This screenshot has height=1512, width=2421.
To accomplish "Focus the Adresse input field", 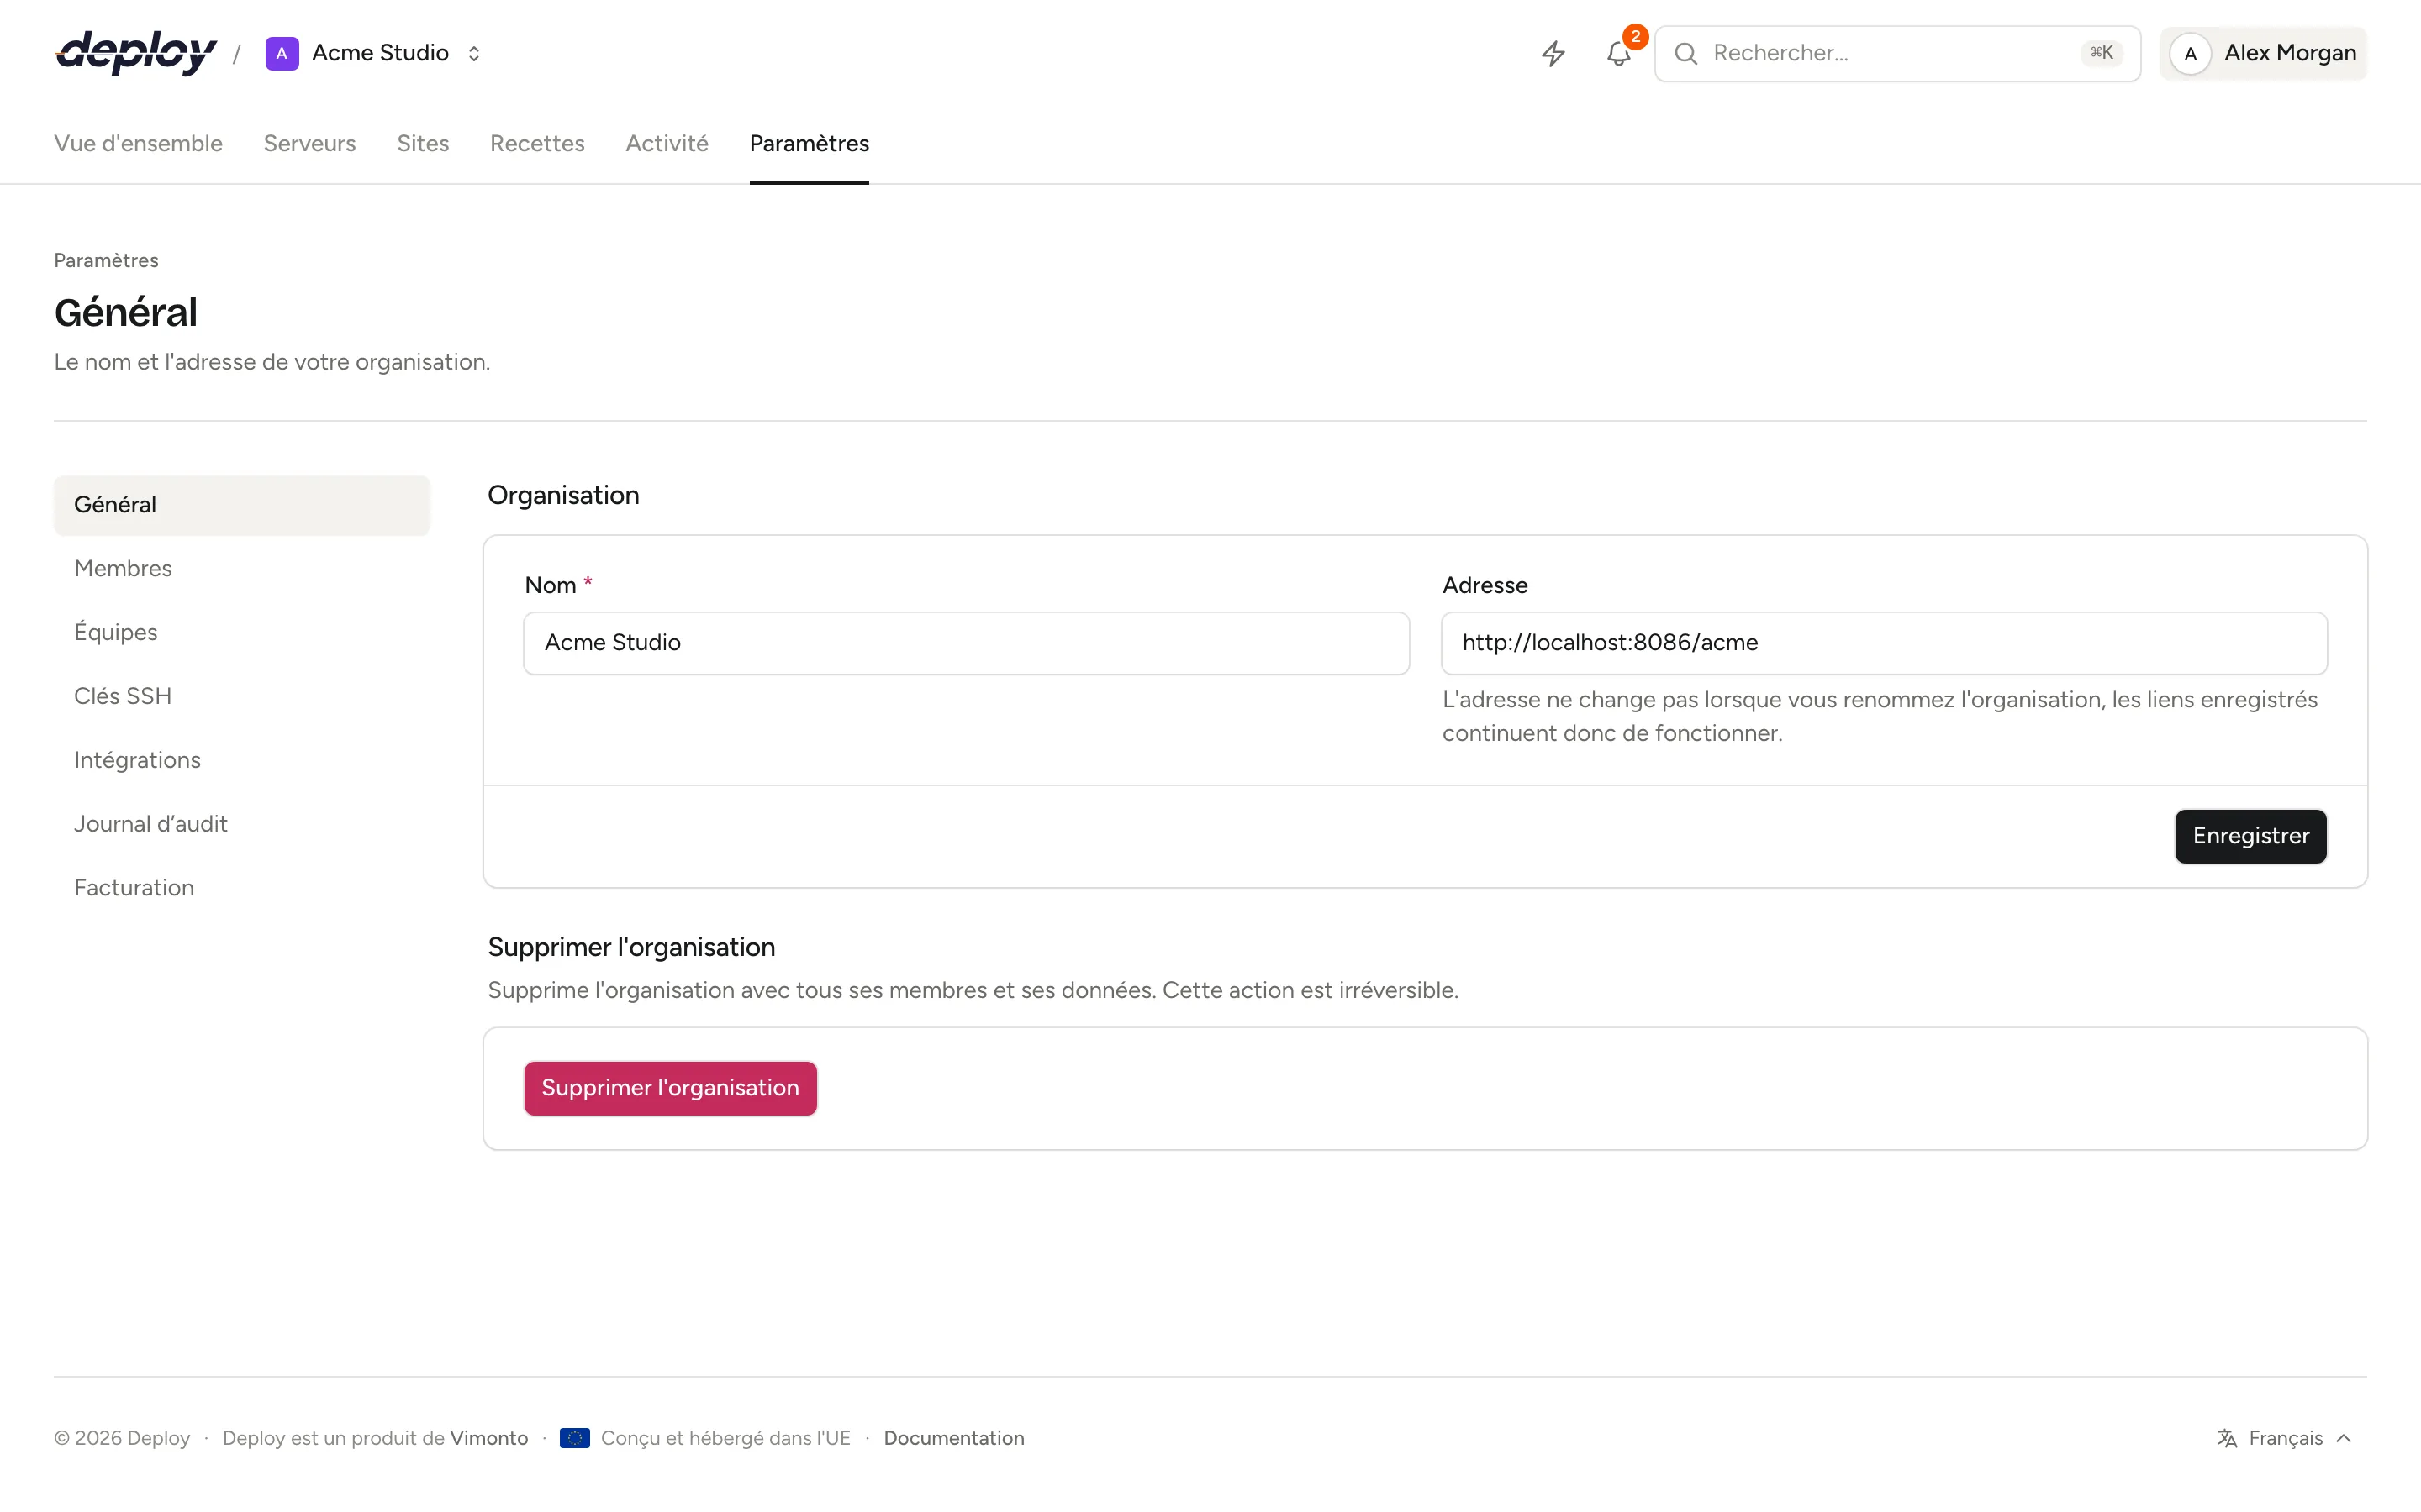I will click(1884, 643).
